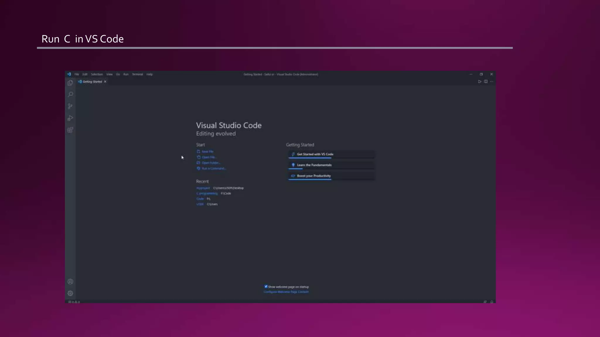Open the Selection menu
This screenshot has width=600, height=337.
[97, 74]
